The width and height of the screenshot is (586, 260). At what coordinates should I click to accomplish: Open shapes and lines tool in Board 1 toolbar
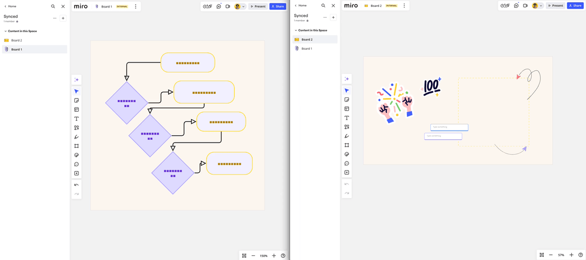pyautogui.click(x=76, y=128)
